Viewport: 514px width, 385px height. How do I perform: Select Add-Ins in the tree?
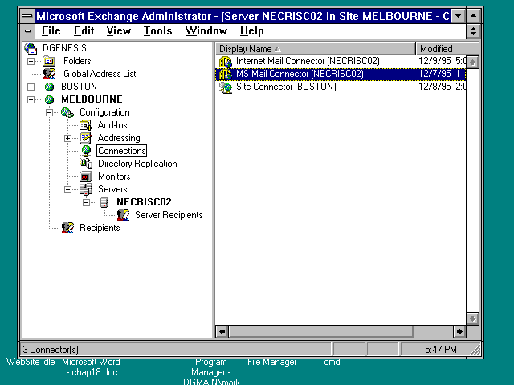112,125
